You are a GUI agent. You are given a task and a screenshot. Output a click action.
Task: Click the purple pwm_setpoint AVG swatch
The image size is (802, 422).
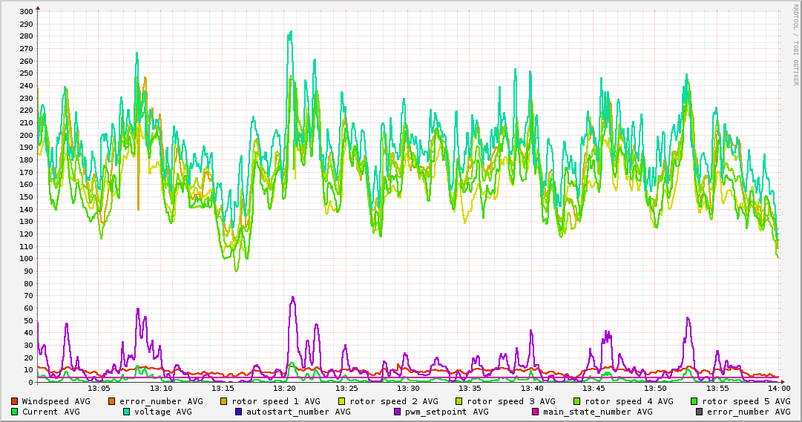point(398,412)
